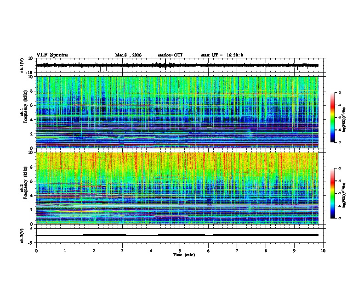Click time axis tick label '10'
Viewport: 364px width, 281px height.
coord(323,251)
